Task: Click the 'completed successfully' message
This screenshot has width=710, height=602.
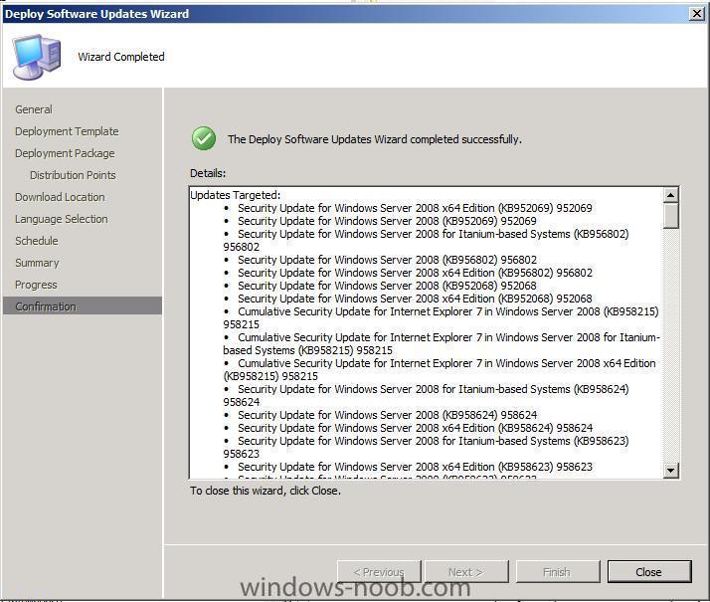Action: click(375, 139)
